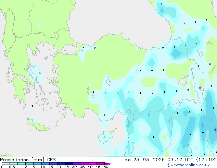217x168 pixels.
Task: Pick the 5–10 mm legend swatch
Action: [37, 164]
